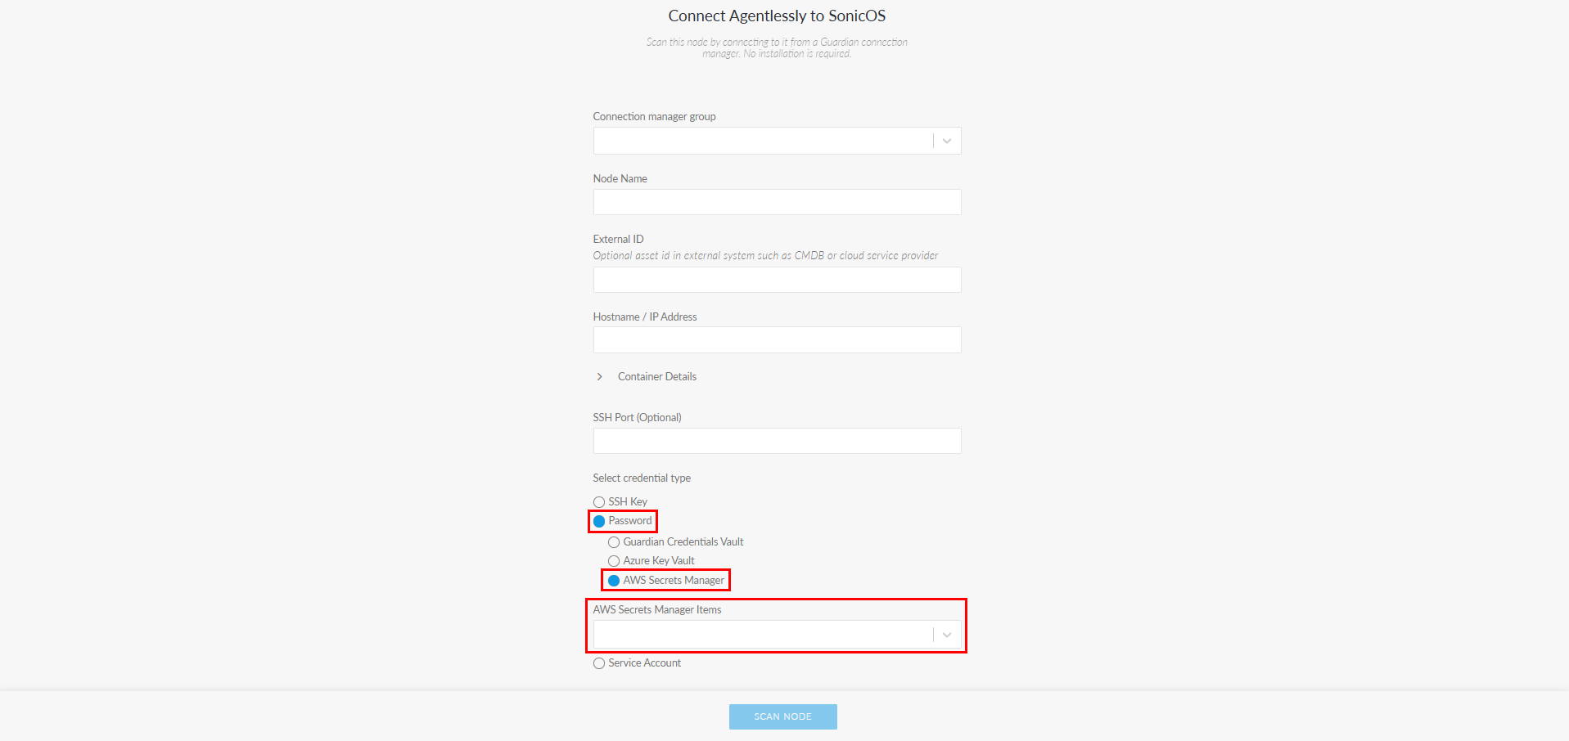Open the Connection manager group combo box
Screen dimensions: 1569x741
pos(761,141)
